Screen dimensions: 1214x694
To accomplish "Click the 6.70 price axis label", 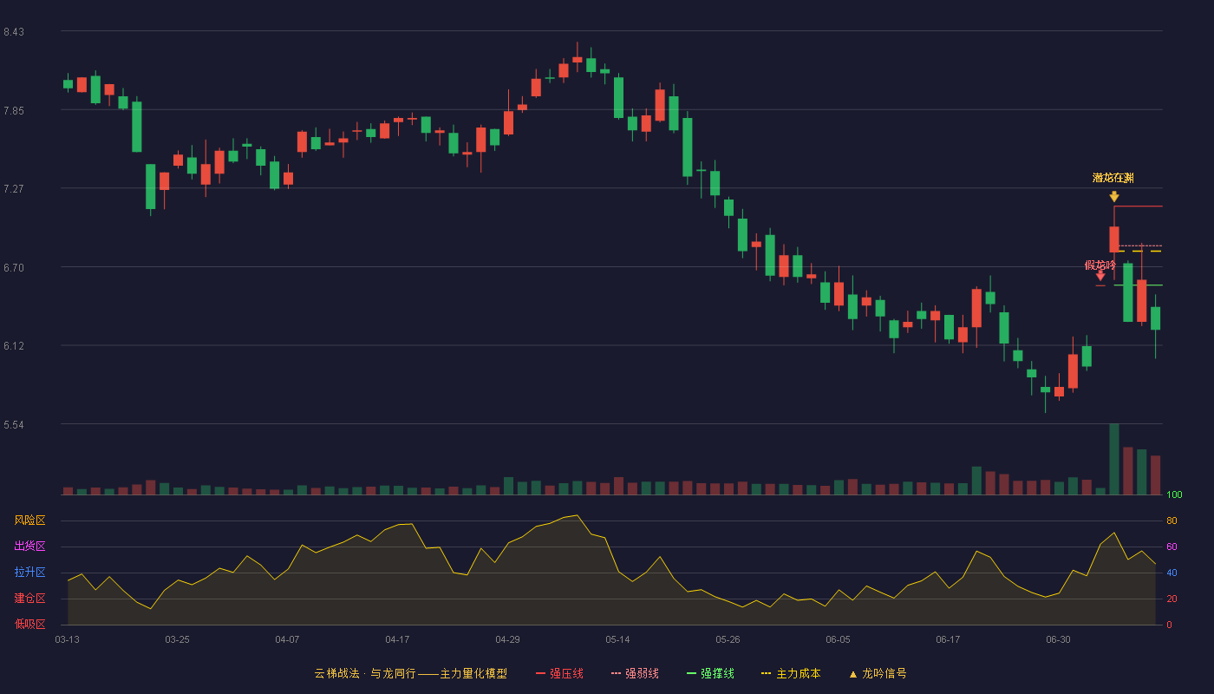I will coord(14,268).
